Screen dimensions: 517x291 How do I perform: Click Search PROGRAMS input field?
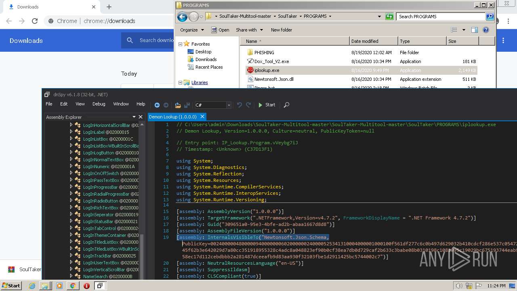(441, 17)
